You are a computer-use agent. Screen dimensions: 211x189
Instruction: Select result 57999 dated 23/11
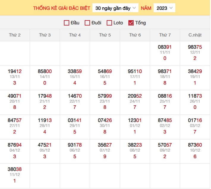105,96
